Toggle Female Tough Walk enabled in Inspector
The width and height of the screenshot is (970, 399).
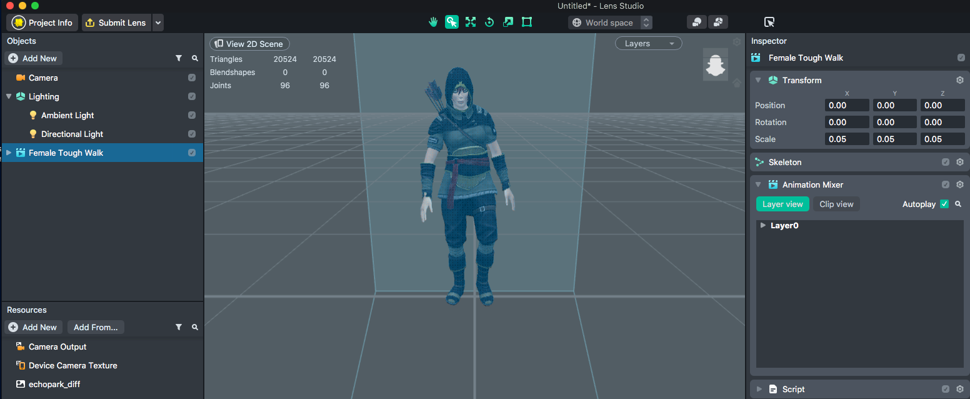pyautogui.click(x=961, y=58)
